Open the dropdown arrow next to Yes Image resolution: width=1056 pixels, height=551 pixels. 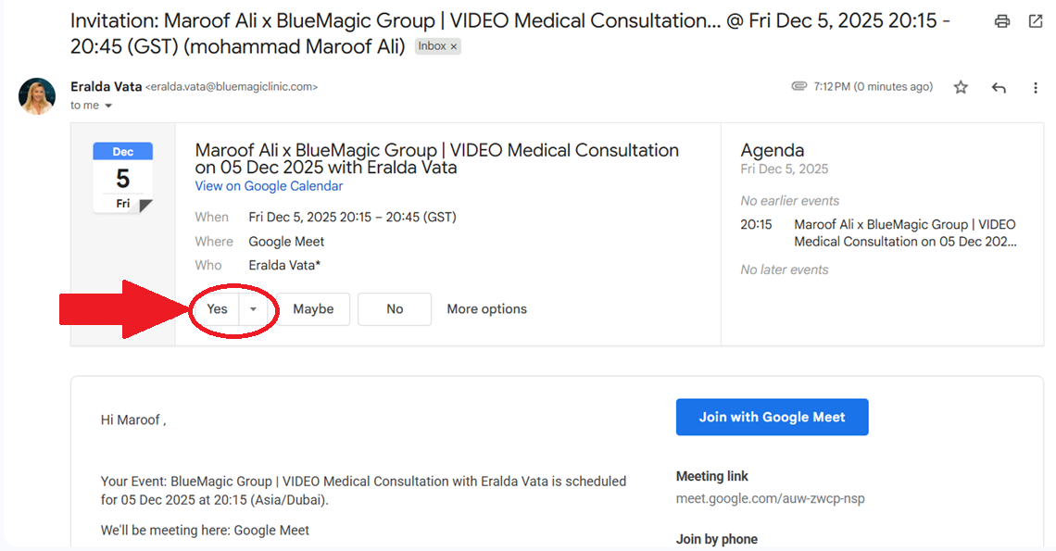pyautogui.click(x=253, y=309)
